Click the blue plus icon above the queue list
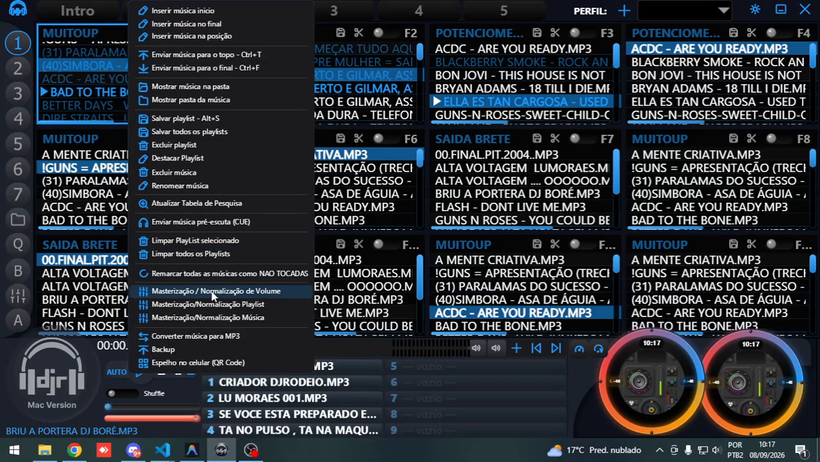This screenshot has height=462, width=820. tap(517, 348)
